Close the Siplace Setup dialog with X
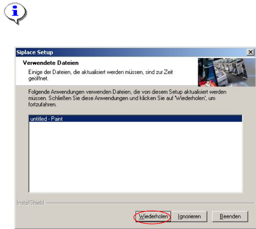 click(x=250, y=52)
